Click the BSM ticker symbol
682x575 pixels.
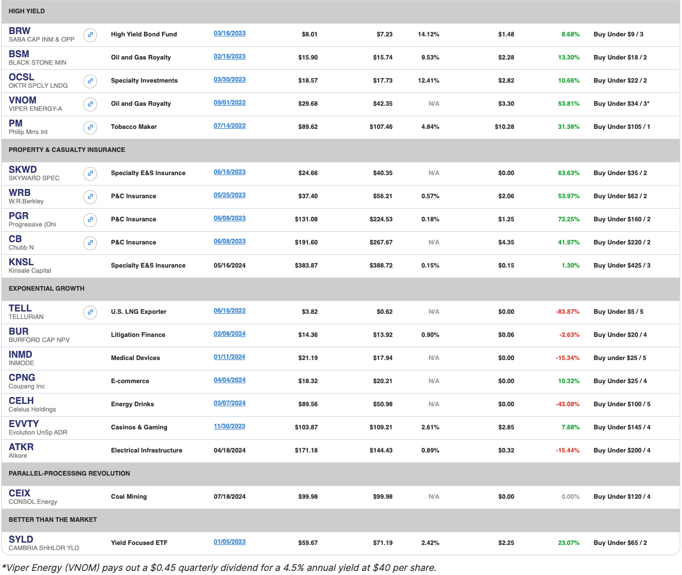[x=19, y=54]
